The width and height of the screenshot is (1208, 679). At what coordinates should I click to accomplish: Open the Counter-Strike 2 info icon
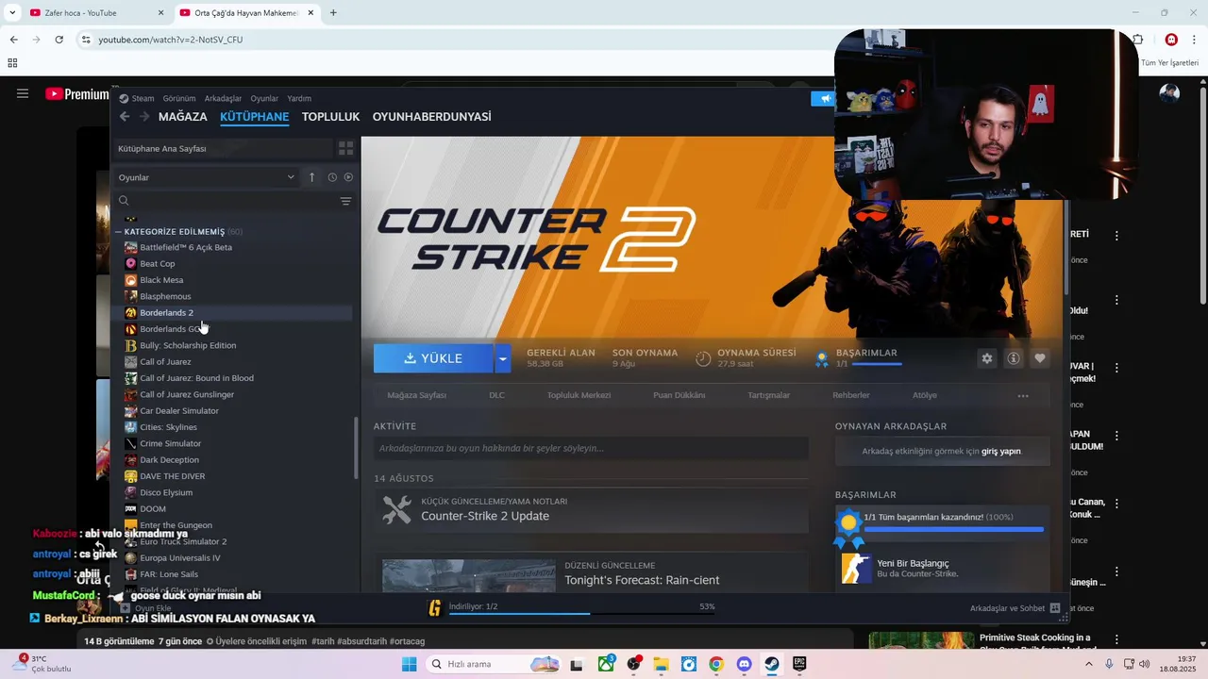pos(1014,358)
